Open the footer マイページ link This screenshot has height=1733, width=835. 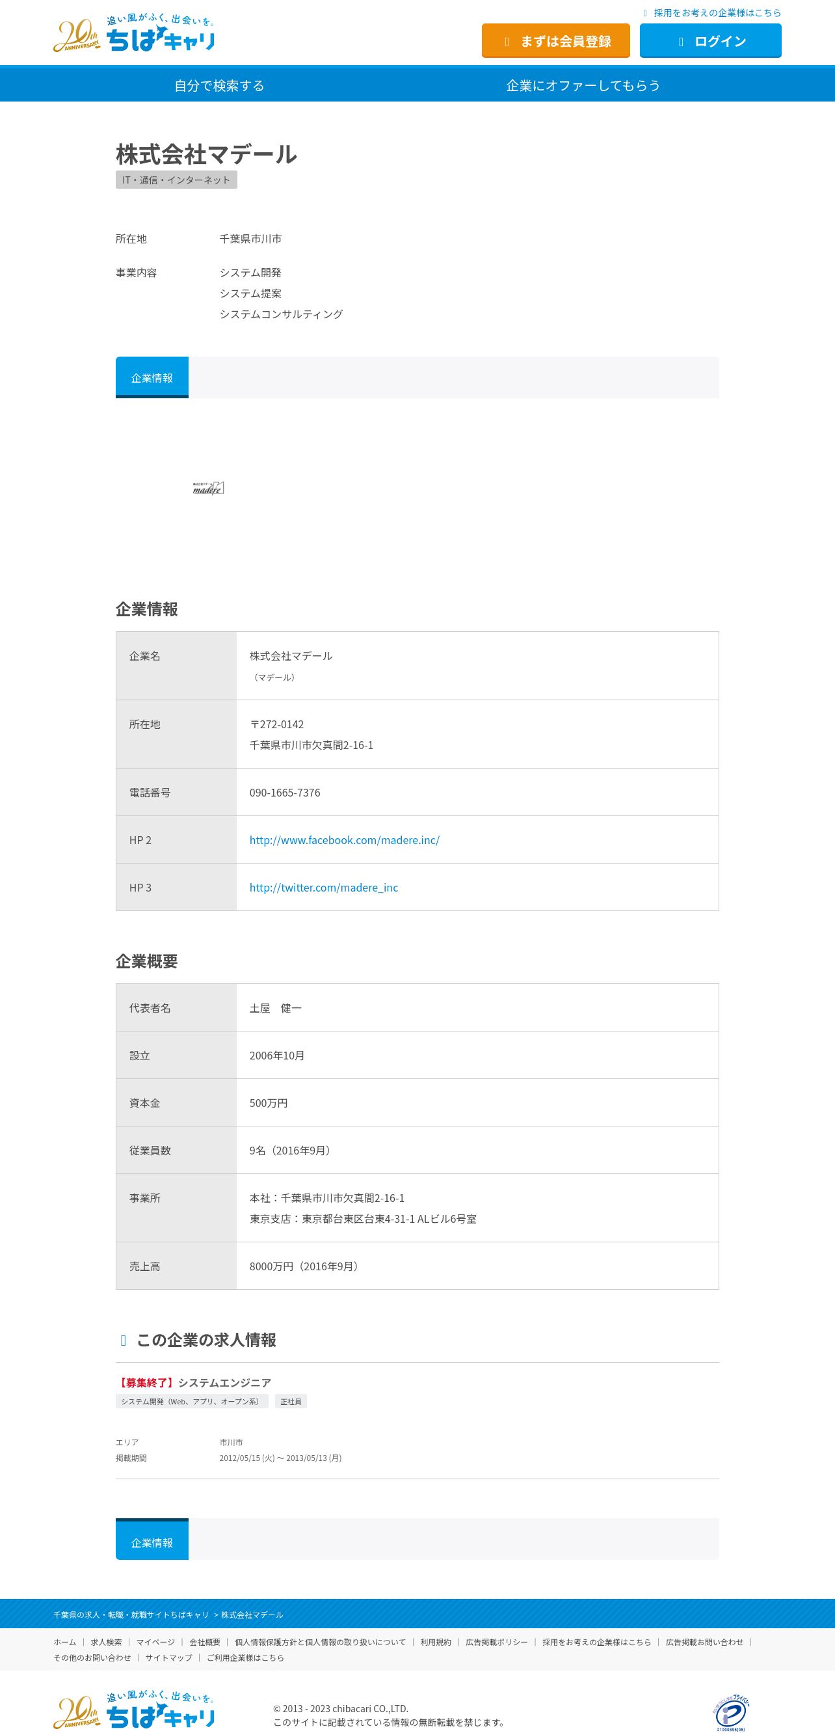click(155, 1642)
